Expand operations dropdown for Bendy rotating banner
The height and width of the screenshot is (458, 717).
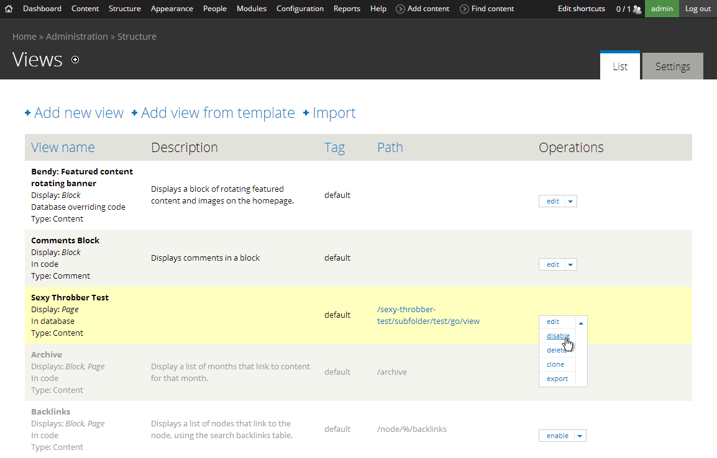571,202
